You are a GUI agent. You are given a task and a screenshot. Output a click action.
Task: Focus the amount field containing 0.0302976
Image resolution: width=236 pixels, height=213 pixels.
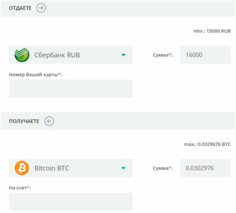point(205,168)
